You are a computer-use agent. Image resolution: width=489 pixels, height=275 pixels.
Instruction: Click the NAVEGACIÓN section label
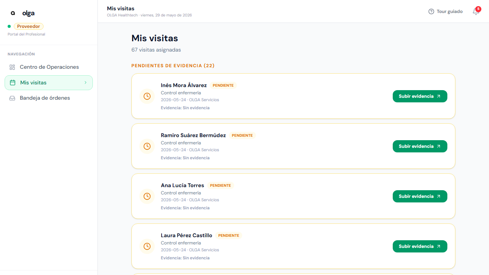point(21,54)
